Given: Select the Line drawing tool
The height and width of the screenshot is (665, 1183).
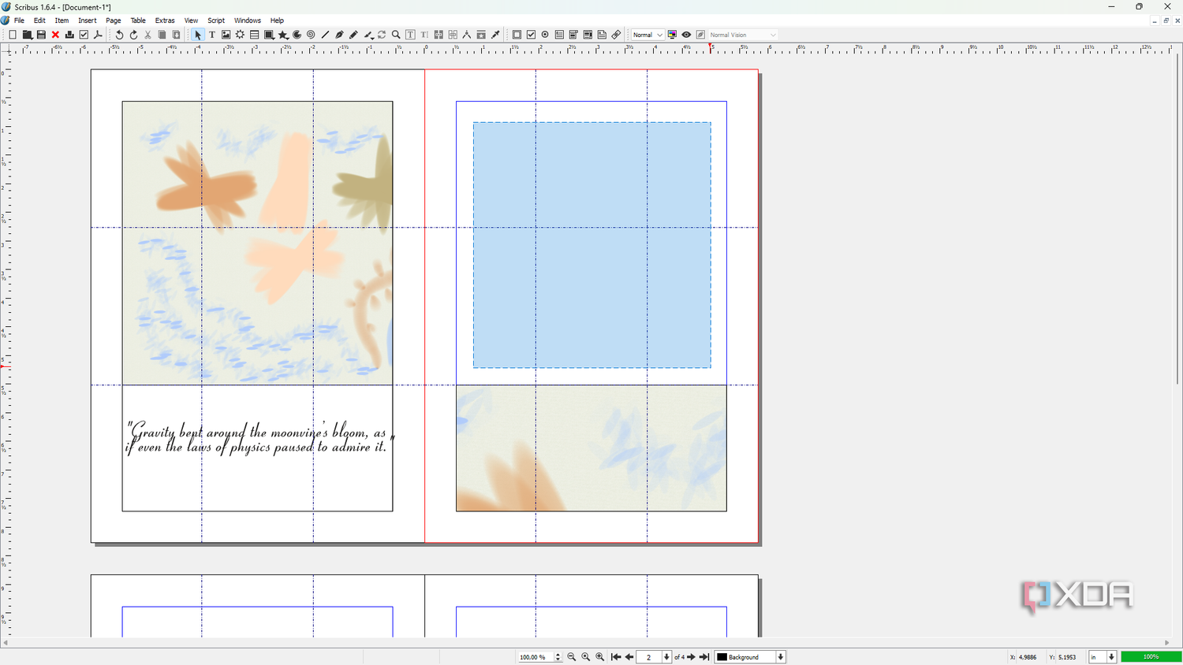Looking at the screenshot, I should [326, 35].
